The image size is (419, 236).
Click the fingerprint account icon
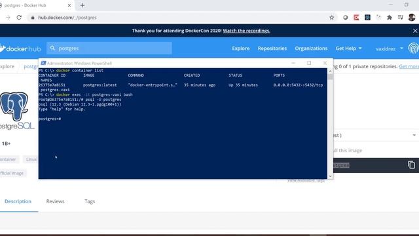pos(413,49)
